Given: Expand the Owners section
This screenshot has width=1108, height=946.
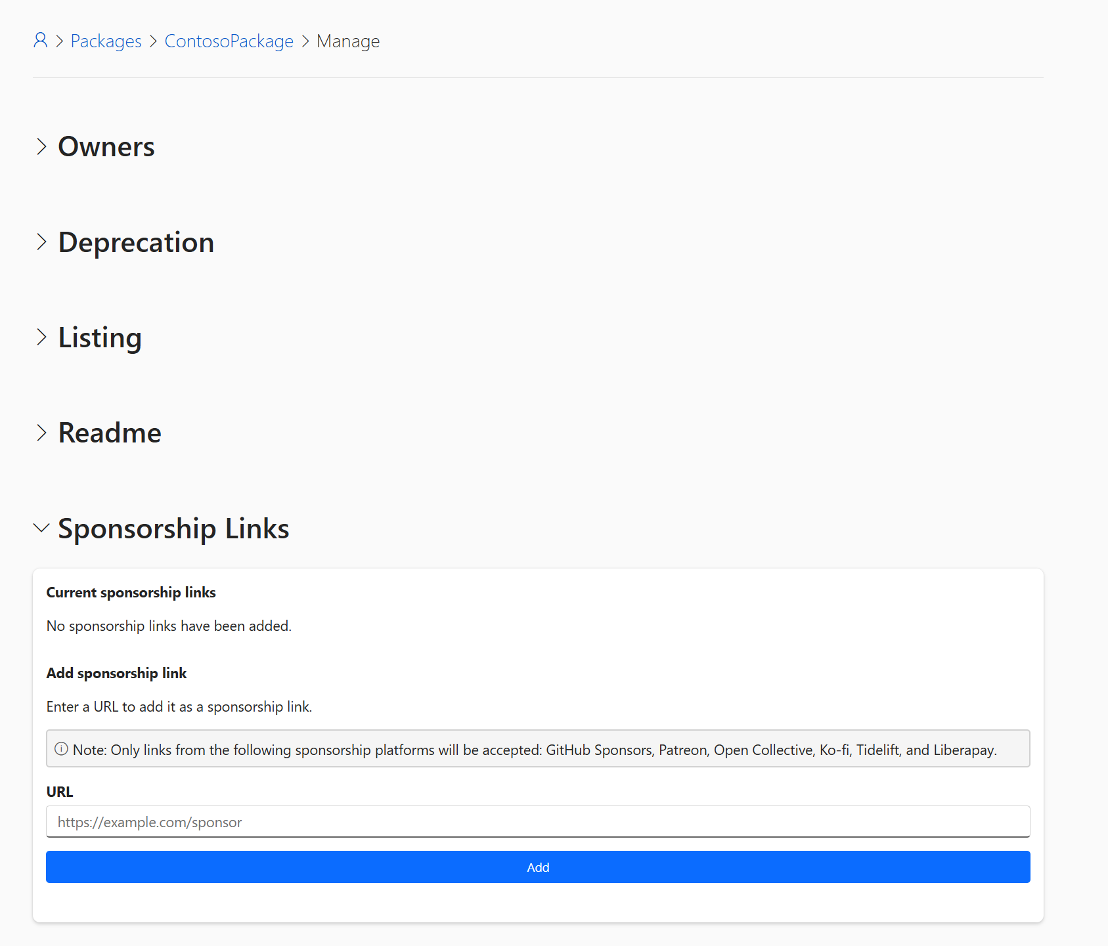Looking at the screenshot, I should tap(106, 146).
